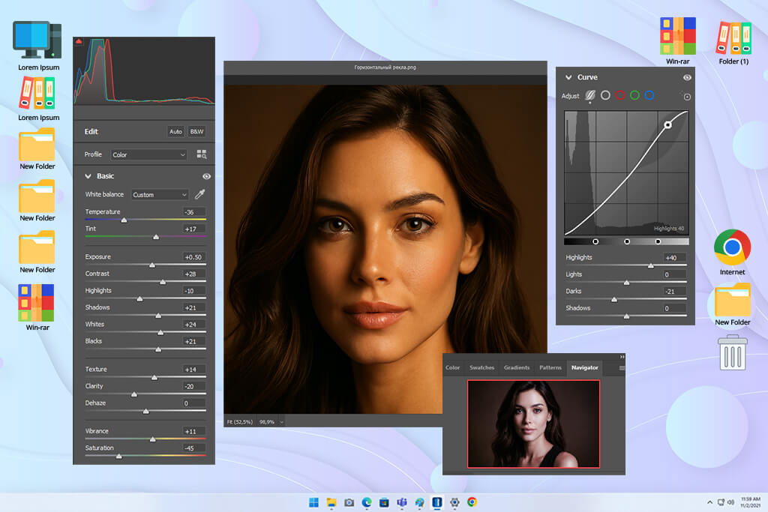Click the Curve Highlights slider handle
Image resolution: width=768 pixels, height=512 pixels.
click(x=651, y=266)
